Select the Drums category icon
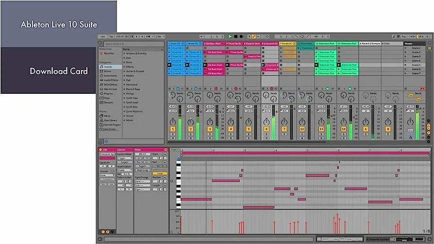Screen dimensions: 434x244 [101, 71]
